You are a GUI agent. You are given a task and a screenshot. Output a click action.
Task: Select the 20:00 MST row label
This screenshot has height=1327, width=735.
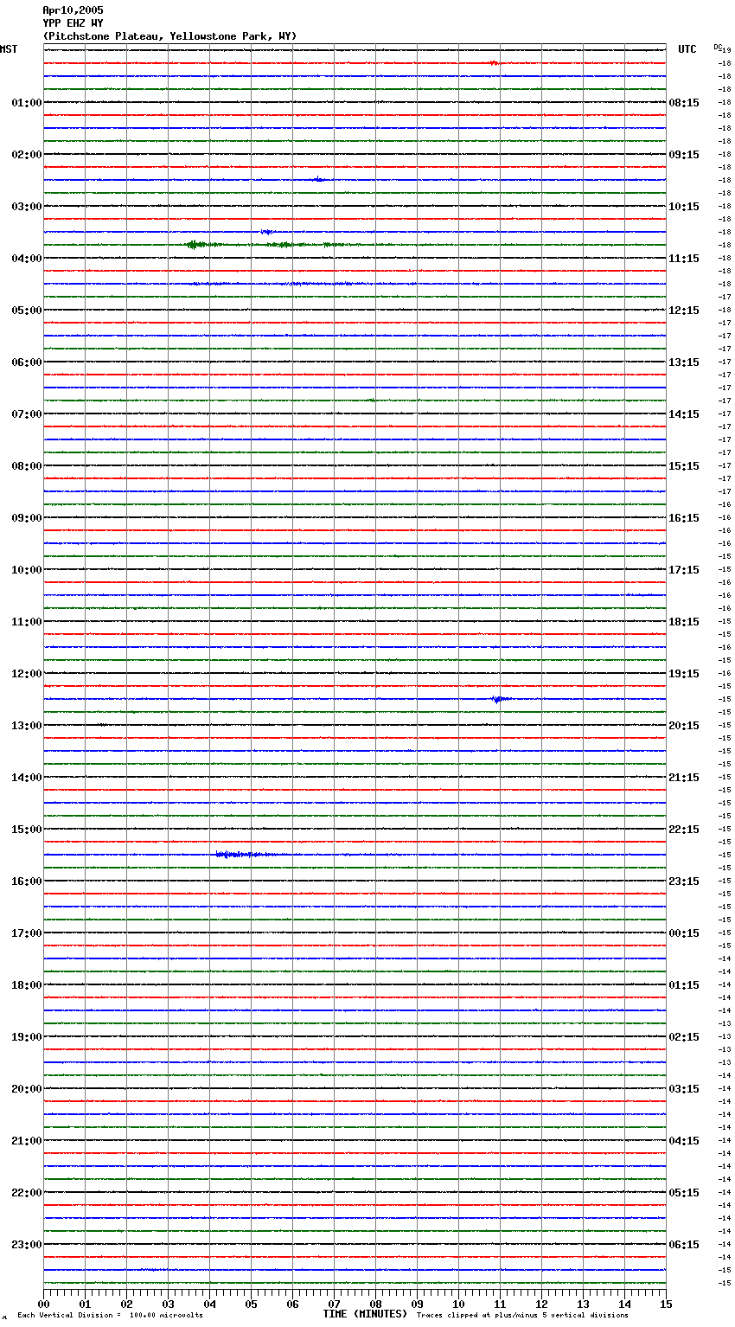click(x=27, y=1089)
